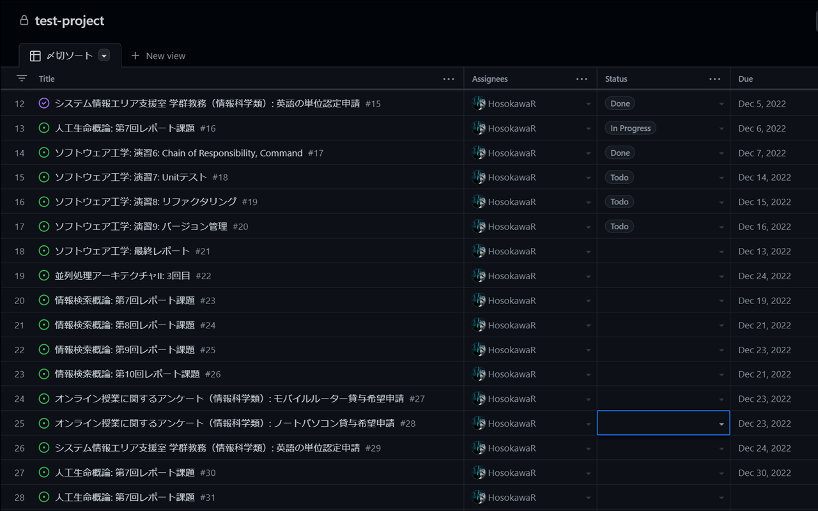Click the lock icon beside test-project
The height and width of the screenshot is (511, 818).
23,20
